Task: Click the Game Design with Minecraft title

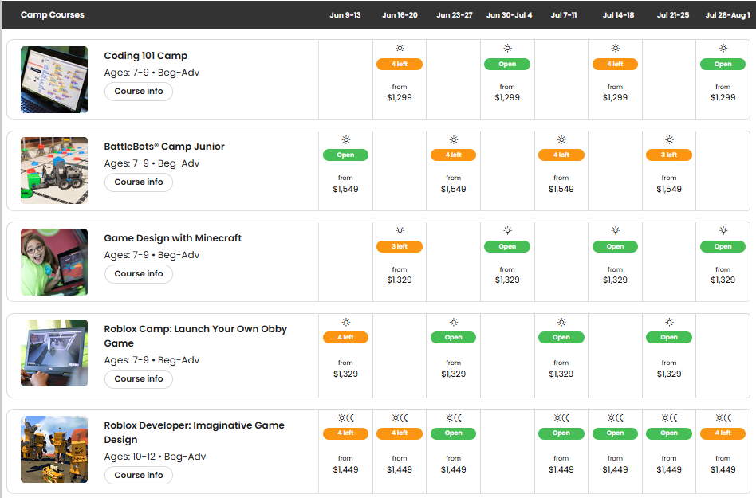Action: click(x=173, y=238)
